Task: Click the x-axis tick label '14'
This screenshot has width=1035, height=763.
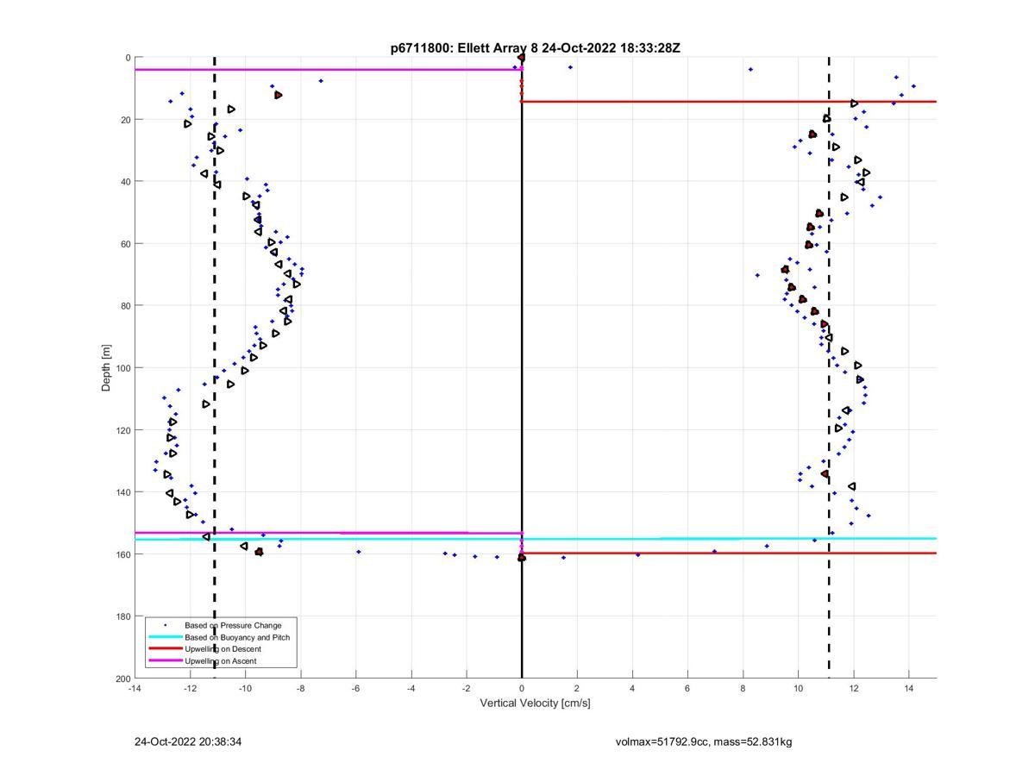Action: 909,689
